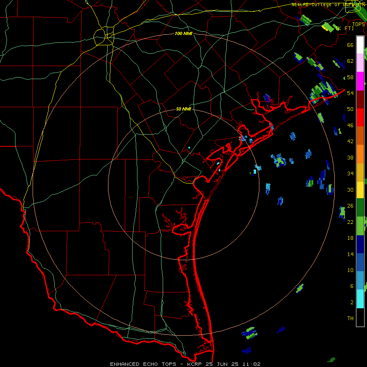
Task: Click the legend value '2'
Action: [352, 303]
